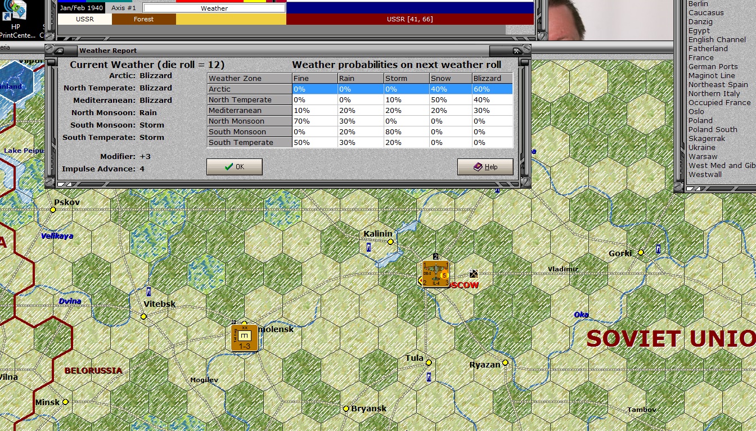
Task: Click the Bryansk city dot
Action: pos(346,409)
